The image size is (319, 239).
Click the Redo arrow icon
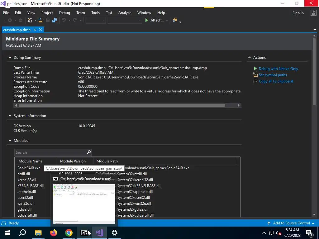tap(75, 20)
